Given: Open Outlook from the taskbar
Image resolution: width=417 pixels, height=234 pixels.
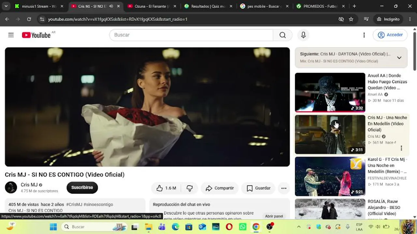Looking at the screenshot, I should pyautogui.click(x=202, y=227).
